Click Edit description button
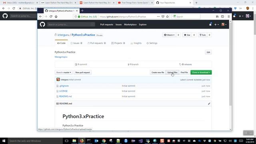Image resolution: width=256 pixels, height=144 pixels. 208,52
